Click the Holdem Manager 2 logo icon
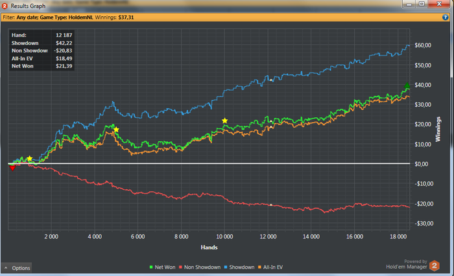The image size is (454, 276). (434, 266)
